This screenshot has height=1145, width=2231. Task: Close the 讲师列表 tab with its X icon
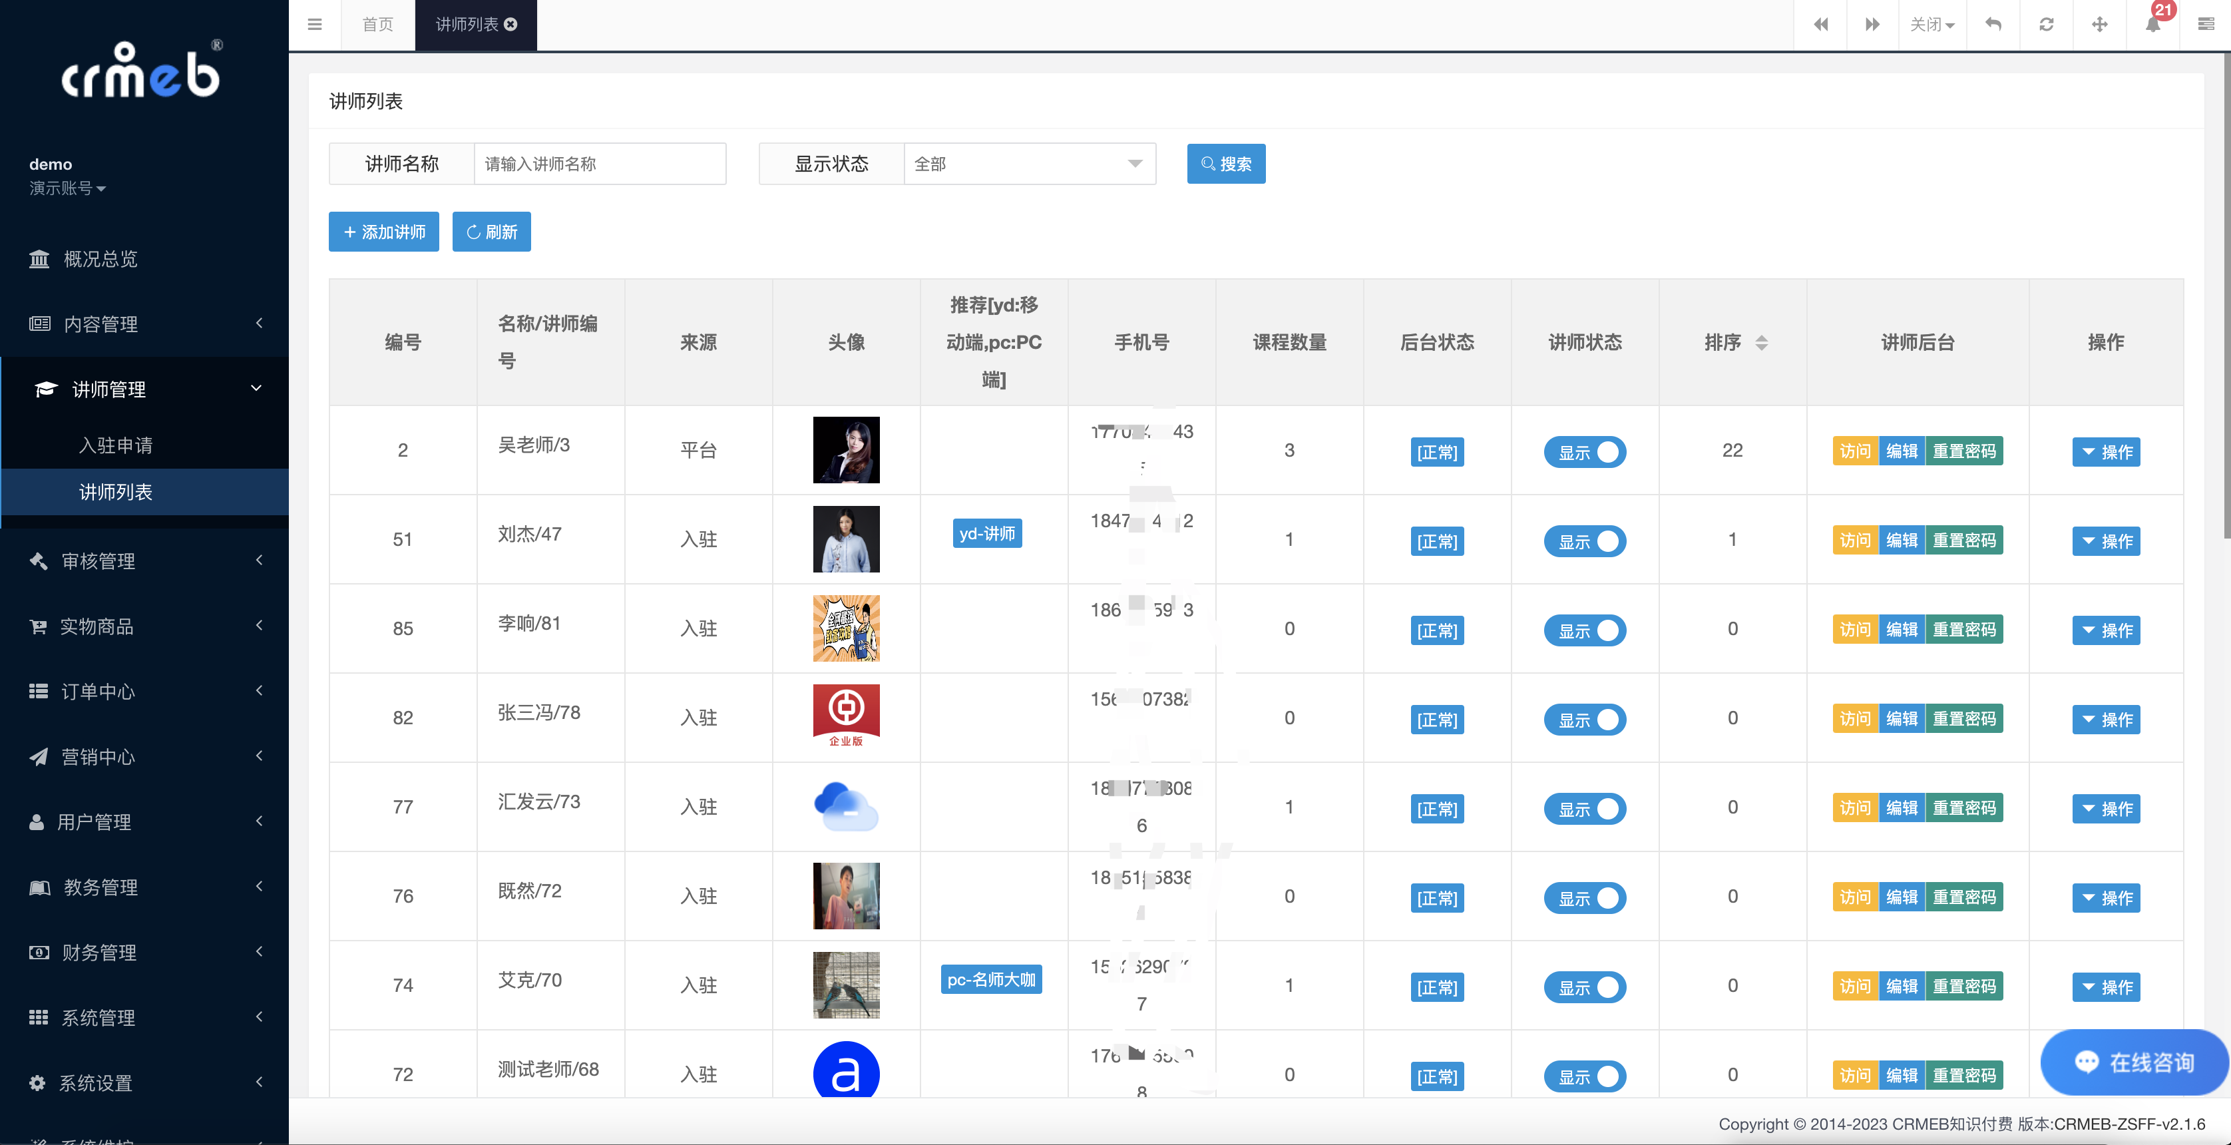pos(511,24)
